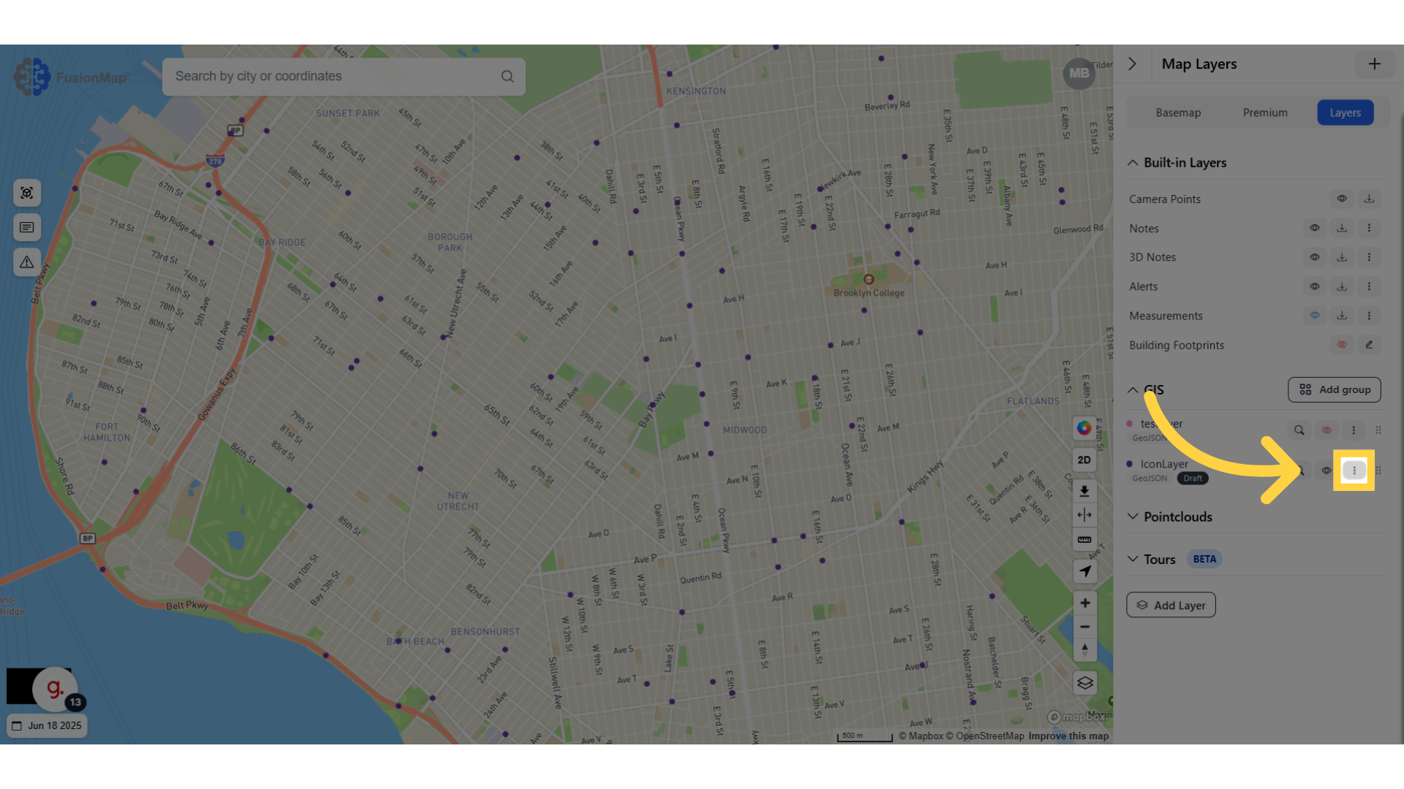Viewport: 1404px width, 789px height.
Task: Download the Alerts layer
Action: pos(1342,286)
